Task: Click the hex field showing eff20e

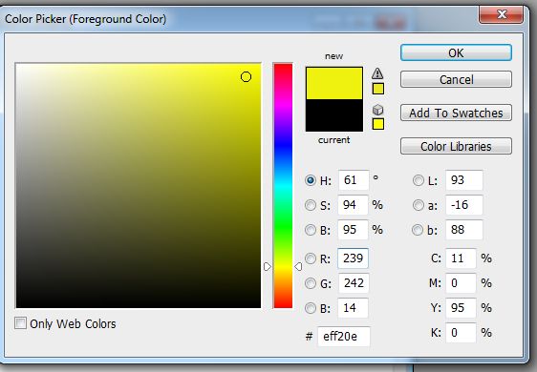Action: click(343, 337)
